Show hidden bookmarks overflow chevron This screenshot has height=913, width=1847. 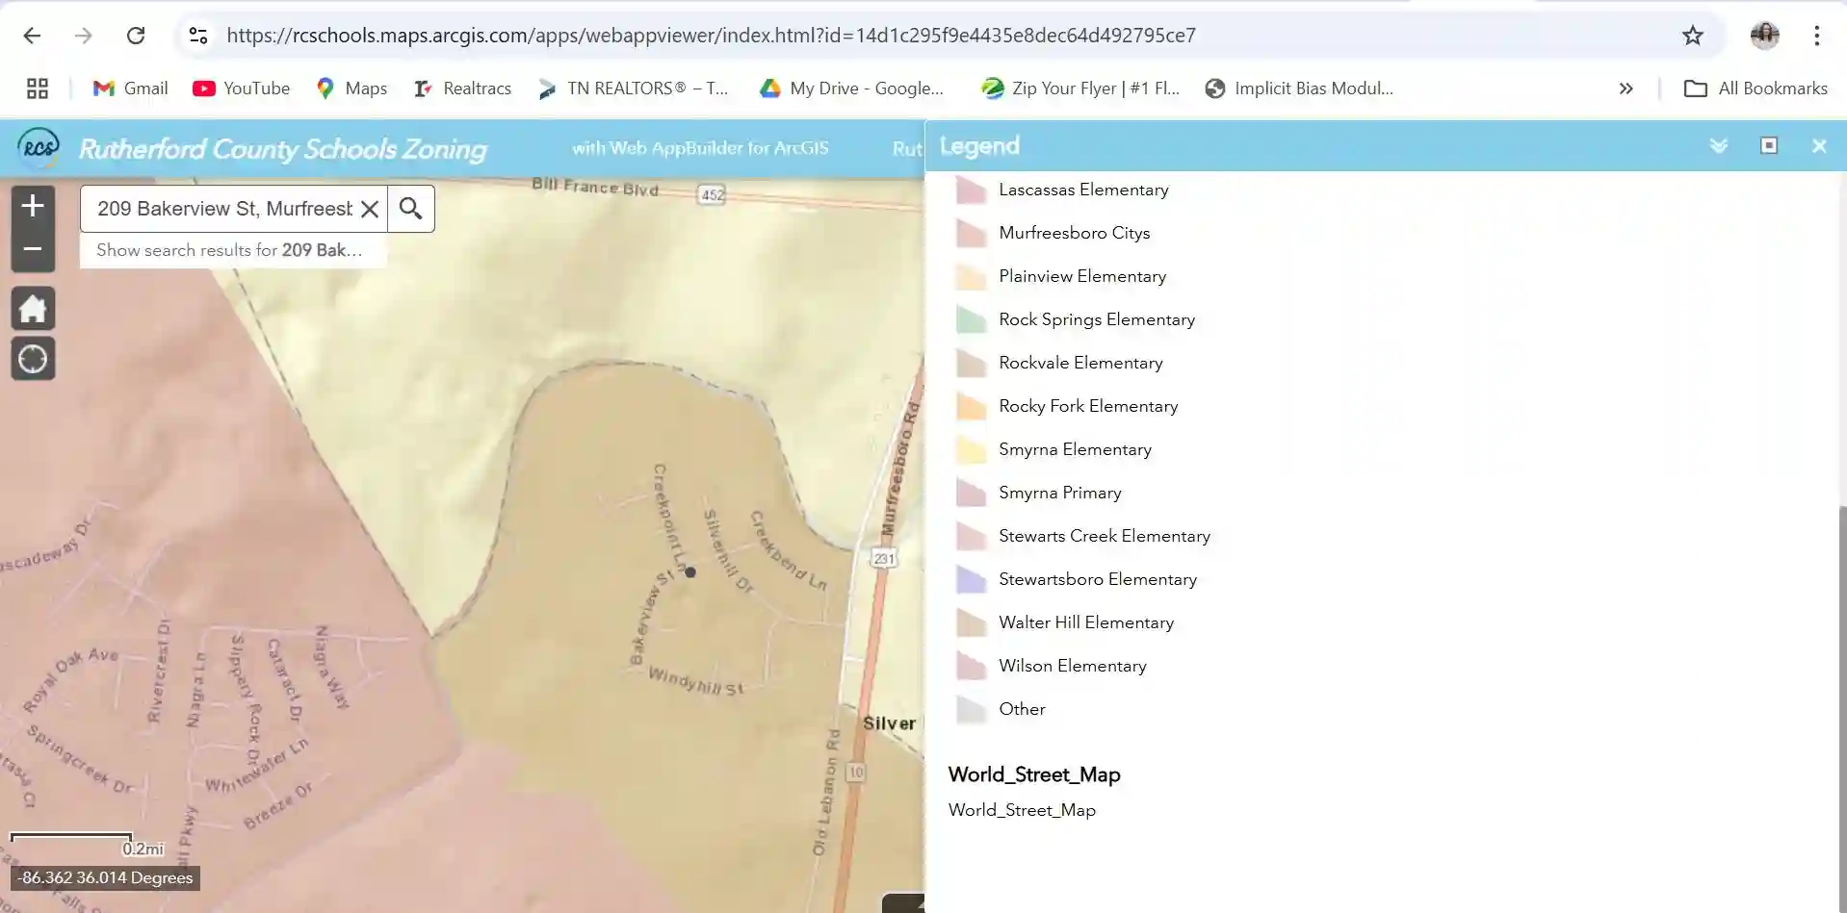pyautogui.click(x=1626, y=89)
